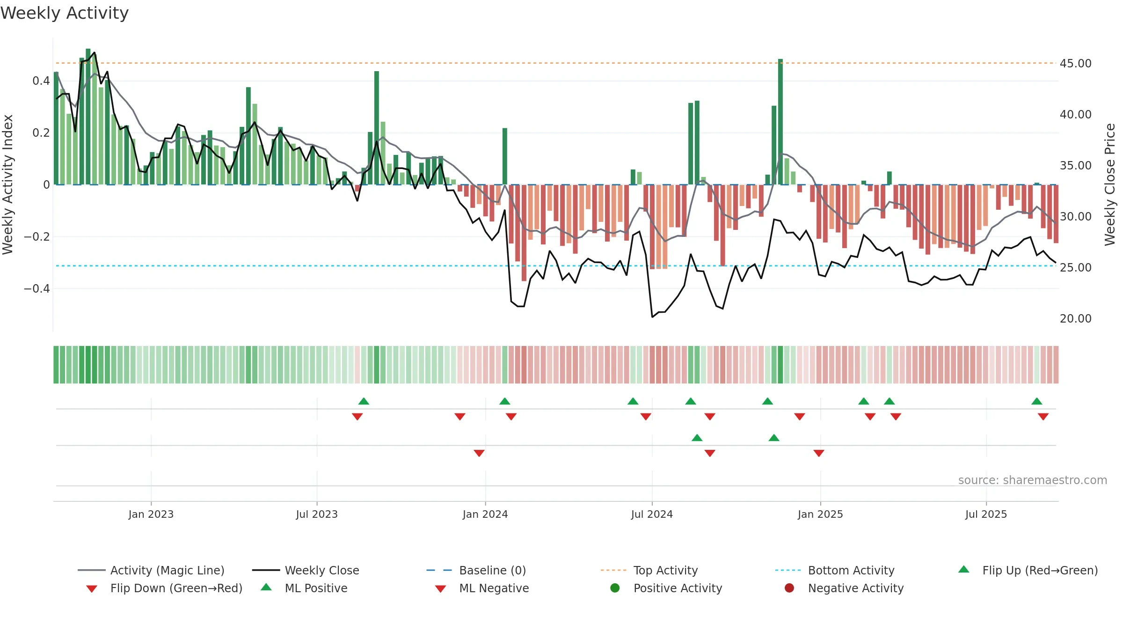Viewport: 1123px width, 632px height.
Task: Click the Flip Up green triangle legend icon
Action: 963,569
